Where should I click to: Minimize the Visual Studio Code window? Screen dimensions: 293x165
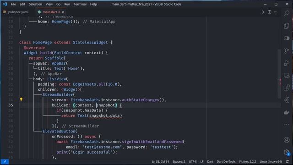click(x=265, y=4)
